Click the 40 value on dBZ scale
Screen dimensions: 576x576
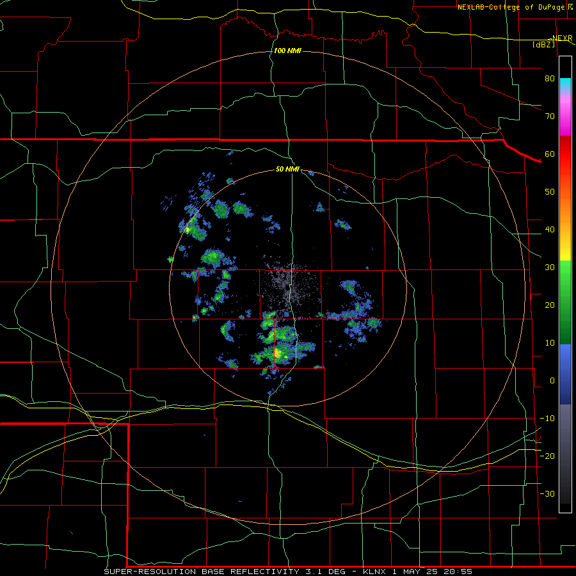(550, 230)
